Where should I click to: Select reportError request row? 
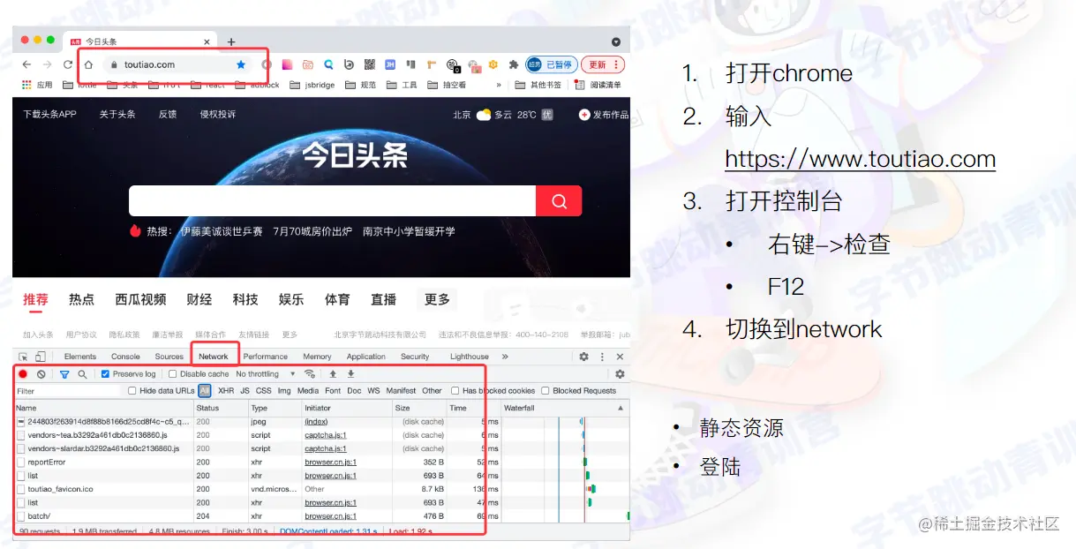(x=321, y=463)
